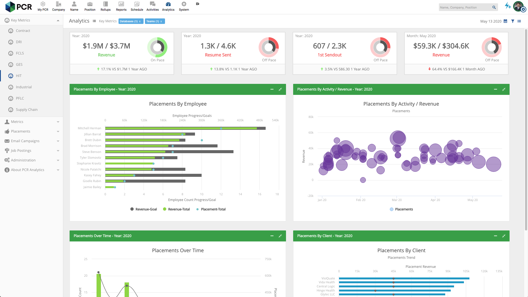Select HIT from the Key Metrics list
This screenshot has height=297, width=528.
click(19, 76)
